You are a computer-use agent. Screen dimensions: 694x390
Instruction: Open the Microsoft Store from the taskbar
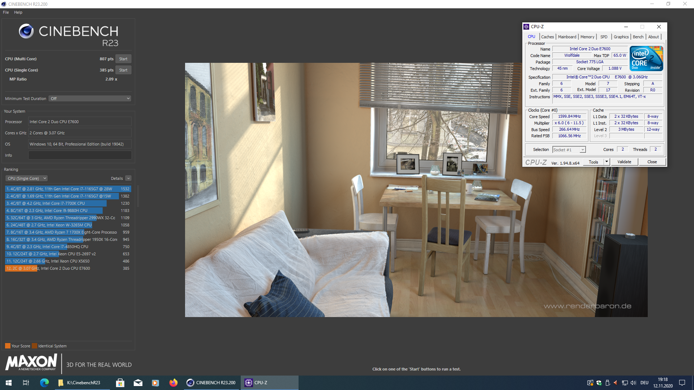[x=120, y=382]
